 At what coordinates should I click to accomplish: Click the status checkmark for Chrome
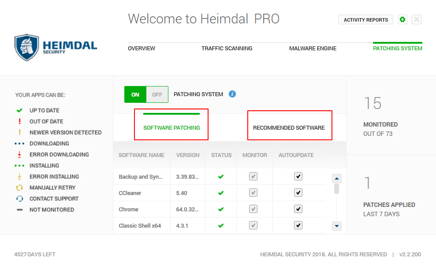click(221, 209)
